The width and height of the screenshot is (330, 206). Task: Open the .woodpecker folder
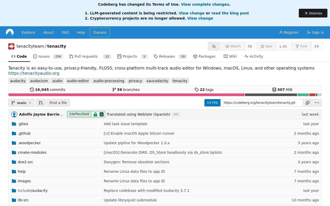click(29, 143)
